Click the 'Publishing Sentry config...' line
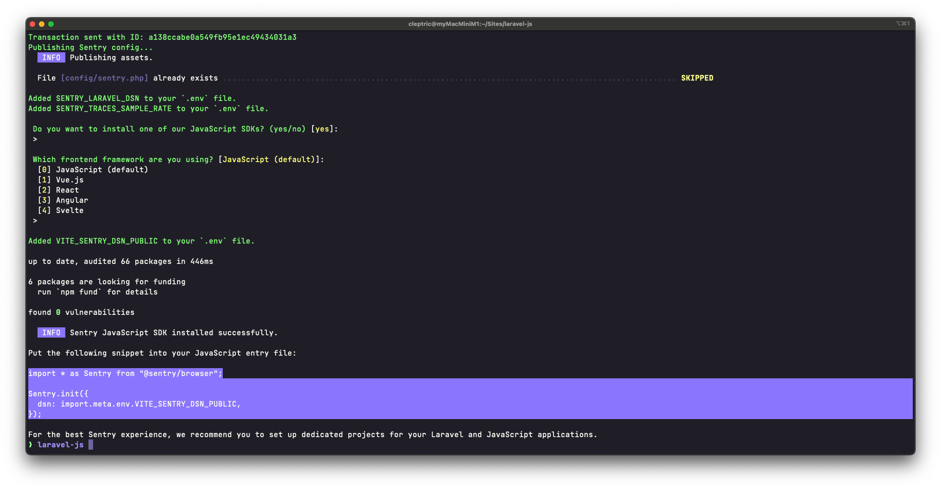The width and height of the screenshot is (941, 489). (90, 48)
